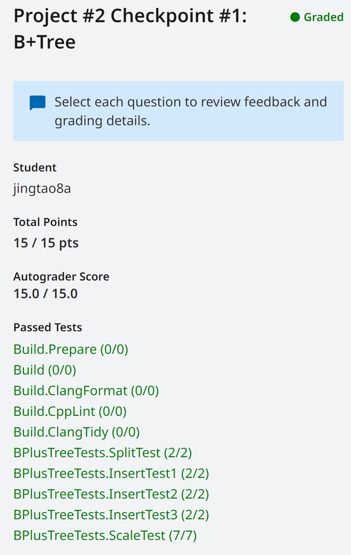Select the Build.ClangTidy (0/0) test
Screen dimensions: 351x555
click(x=77, y=432)
